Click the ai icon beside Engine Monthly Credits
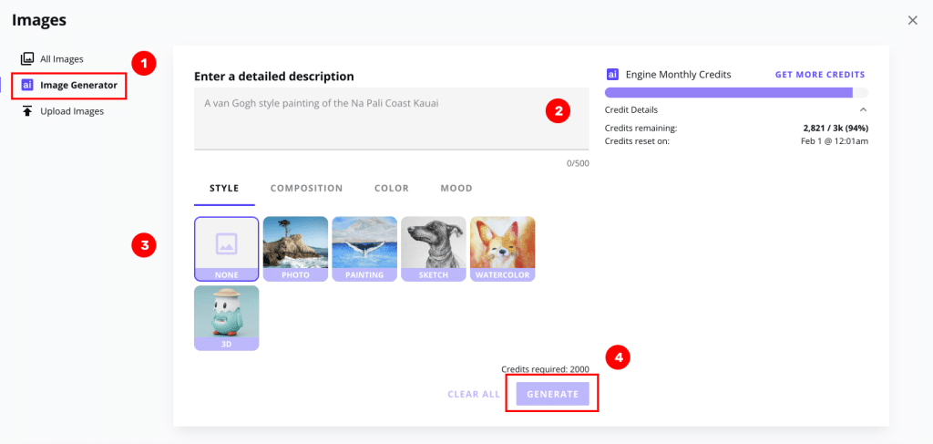Image resolution: width=933 pixels, height=444 pixels. 612,75
